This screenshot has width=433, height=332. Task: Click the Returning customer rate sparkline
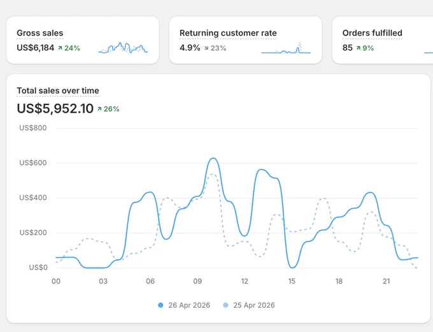click(286, 48)
